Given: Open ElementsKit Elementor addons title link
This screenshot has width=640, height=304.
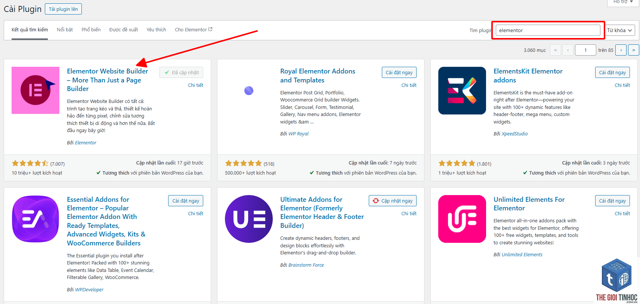Looking at the screenshot, I should point(528,76).
